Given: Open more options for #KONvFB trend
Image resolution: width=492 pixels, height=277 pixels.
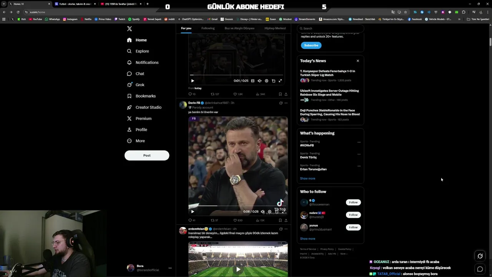Looking at the screenshot, I should [x=359, y=142].
